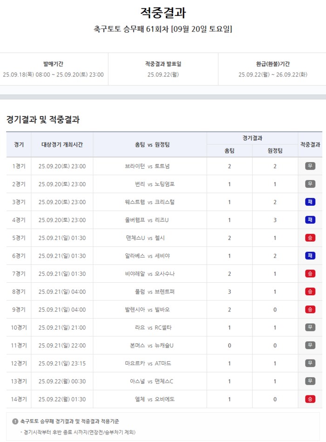Select the 무 badge in 13경기 row
The image size is (326, 442).
[x=310, y=381]
